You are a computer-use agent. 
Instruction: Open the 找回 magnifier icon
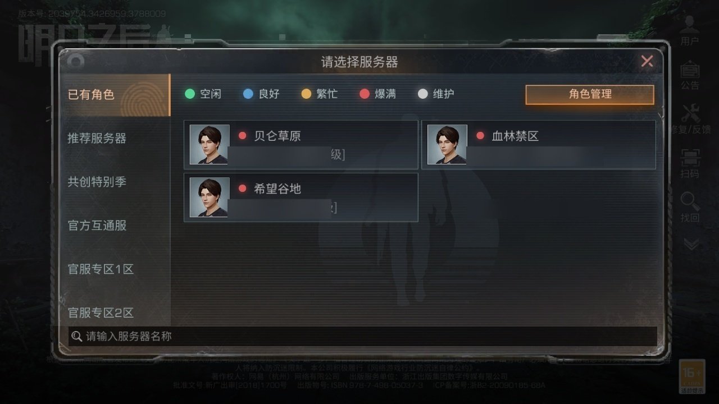pos(690,201)
